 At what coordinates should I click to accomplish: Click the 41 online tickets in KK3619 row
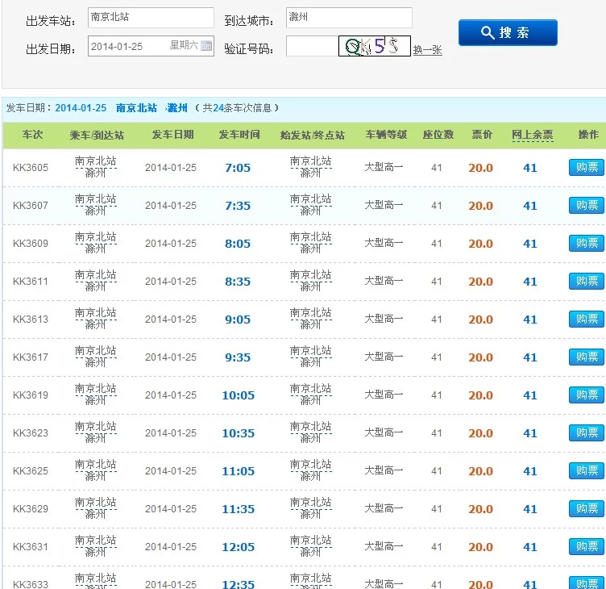coord(530,395)
